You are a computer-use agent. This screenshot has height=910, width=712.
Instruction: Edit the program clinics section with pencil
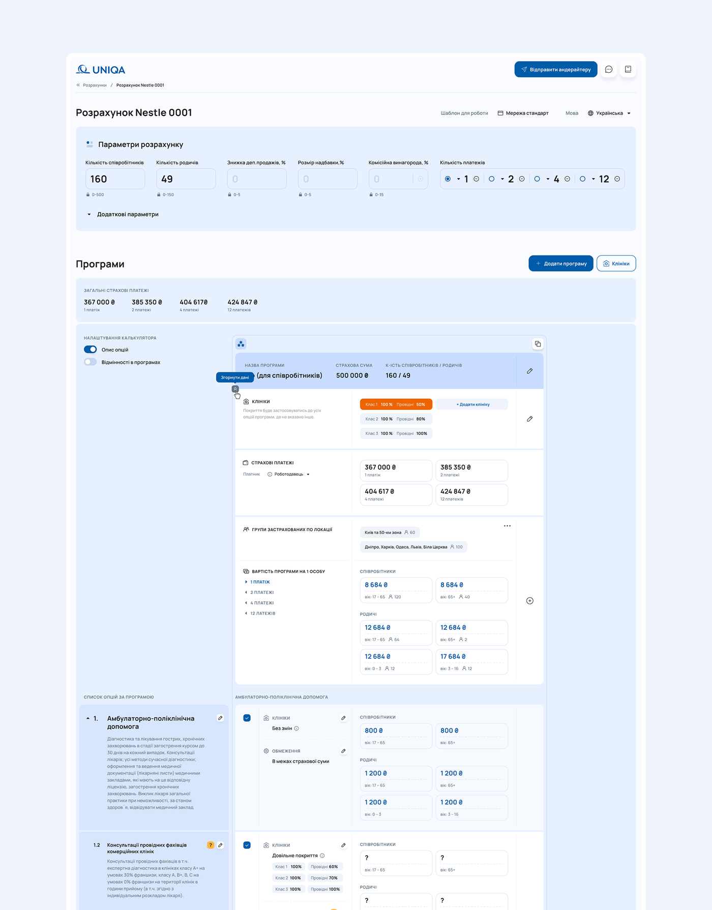click(x=529, y=419)
